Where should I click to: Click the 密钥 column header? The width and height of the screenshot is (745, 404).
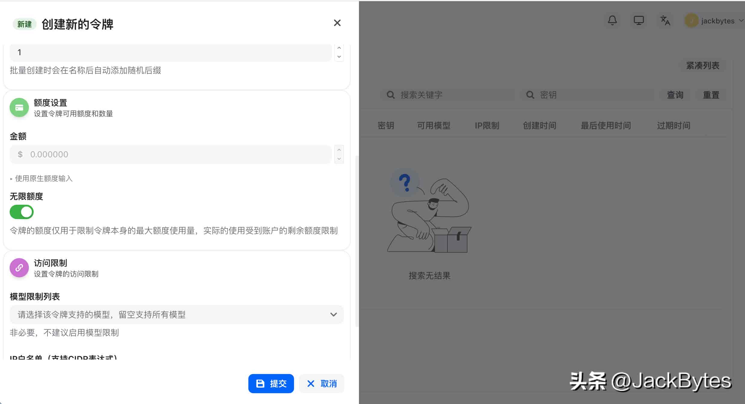click(x=386, y=125)
